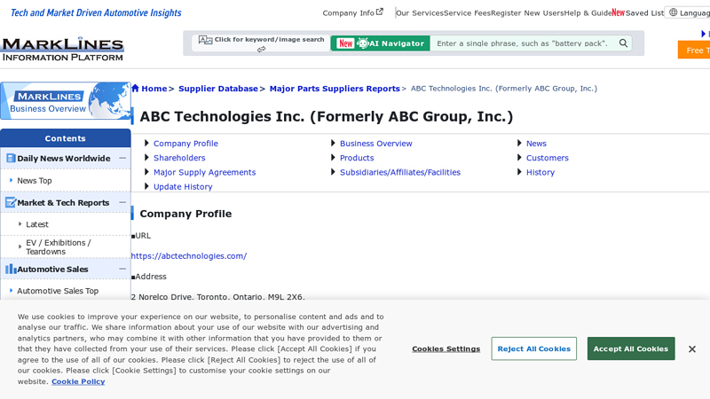Click the arrow next to Automotive Sales Top

point(11,291)
